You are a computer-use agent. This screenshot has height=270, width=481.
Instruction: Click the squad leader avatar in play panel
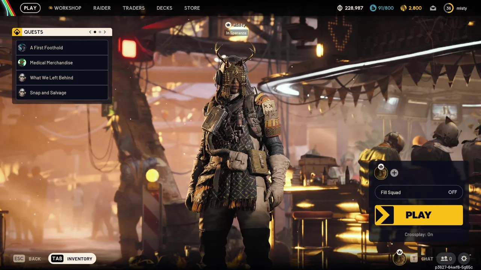pyautogui.click(x=381, y=172)
